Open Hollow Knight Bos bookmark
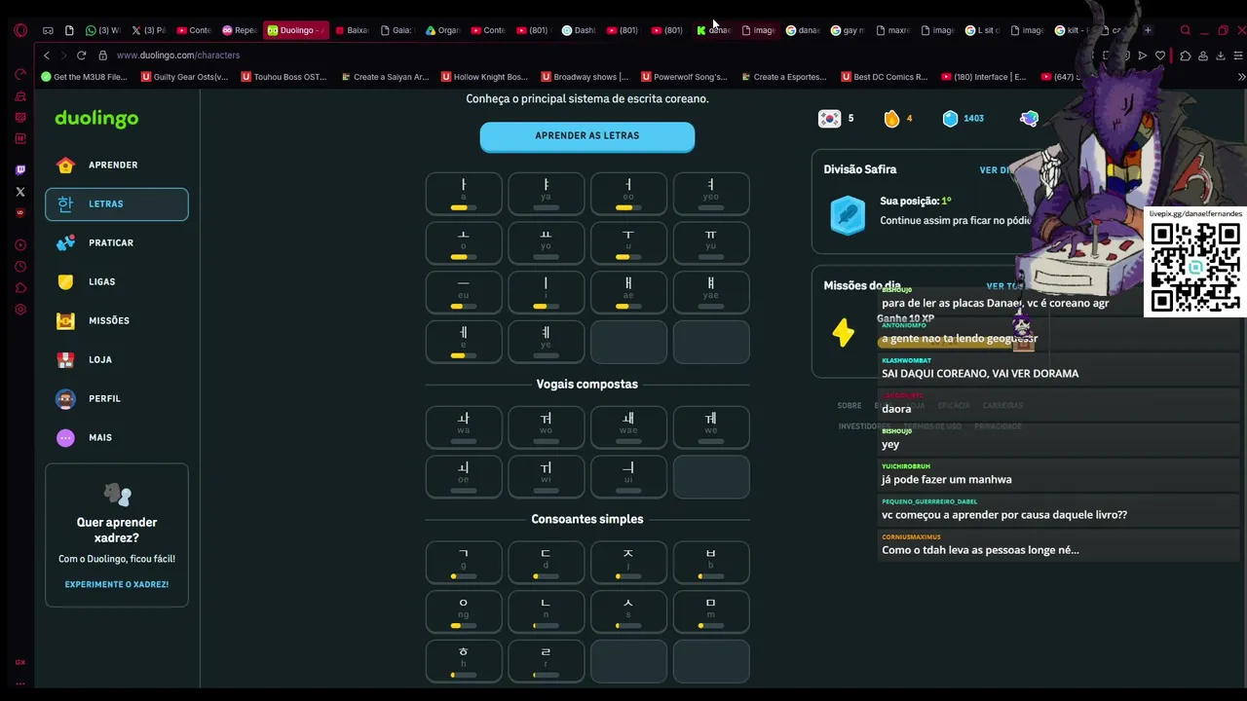1247x701 pixels. pos(484,77)
